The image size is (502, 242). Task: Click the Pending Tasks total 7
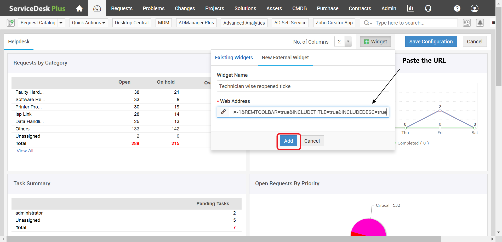coord(234,228)
